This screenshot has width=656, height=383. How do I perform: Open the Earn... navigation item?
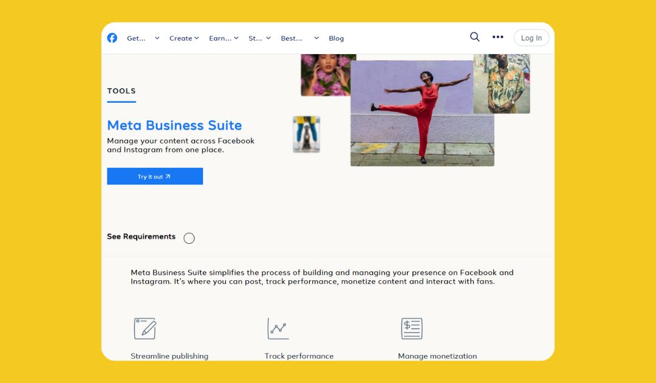[x=220, y=38]
